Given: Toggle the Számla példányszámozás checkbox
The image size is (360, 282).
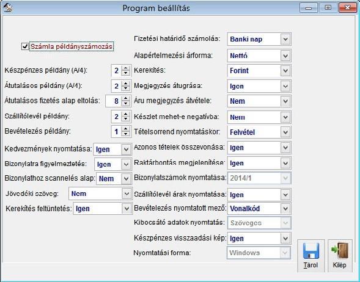Looking at the screenshot, I should click(x=24, y=46).
